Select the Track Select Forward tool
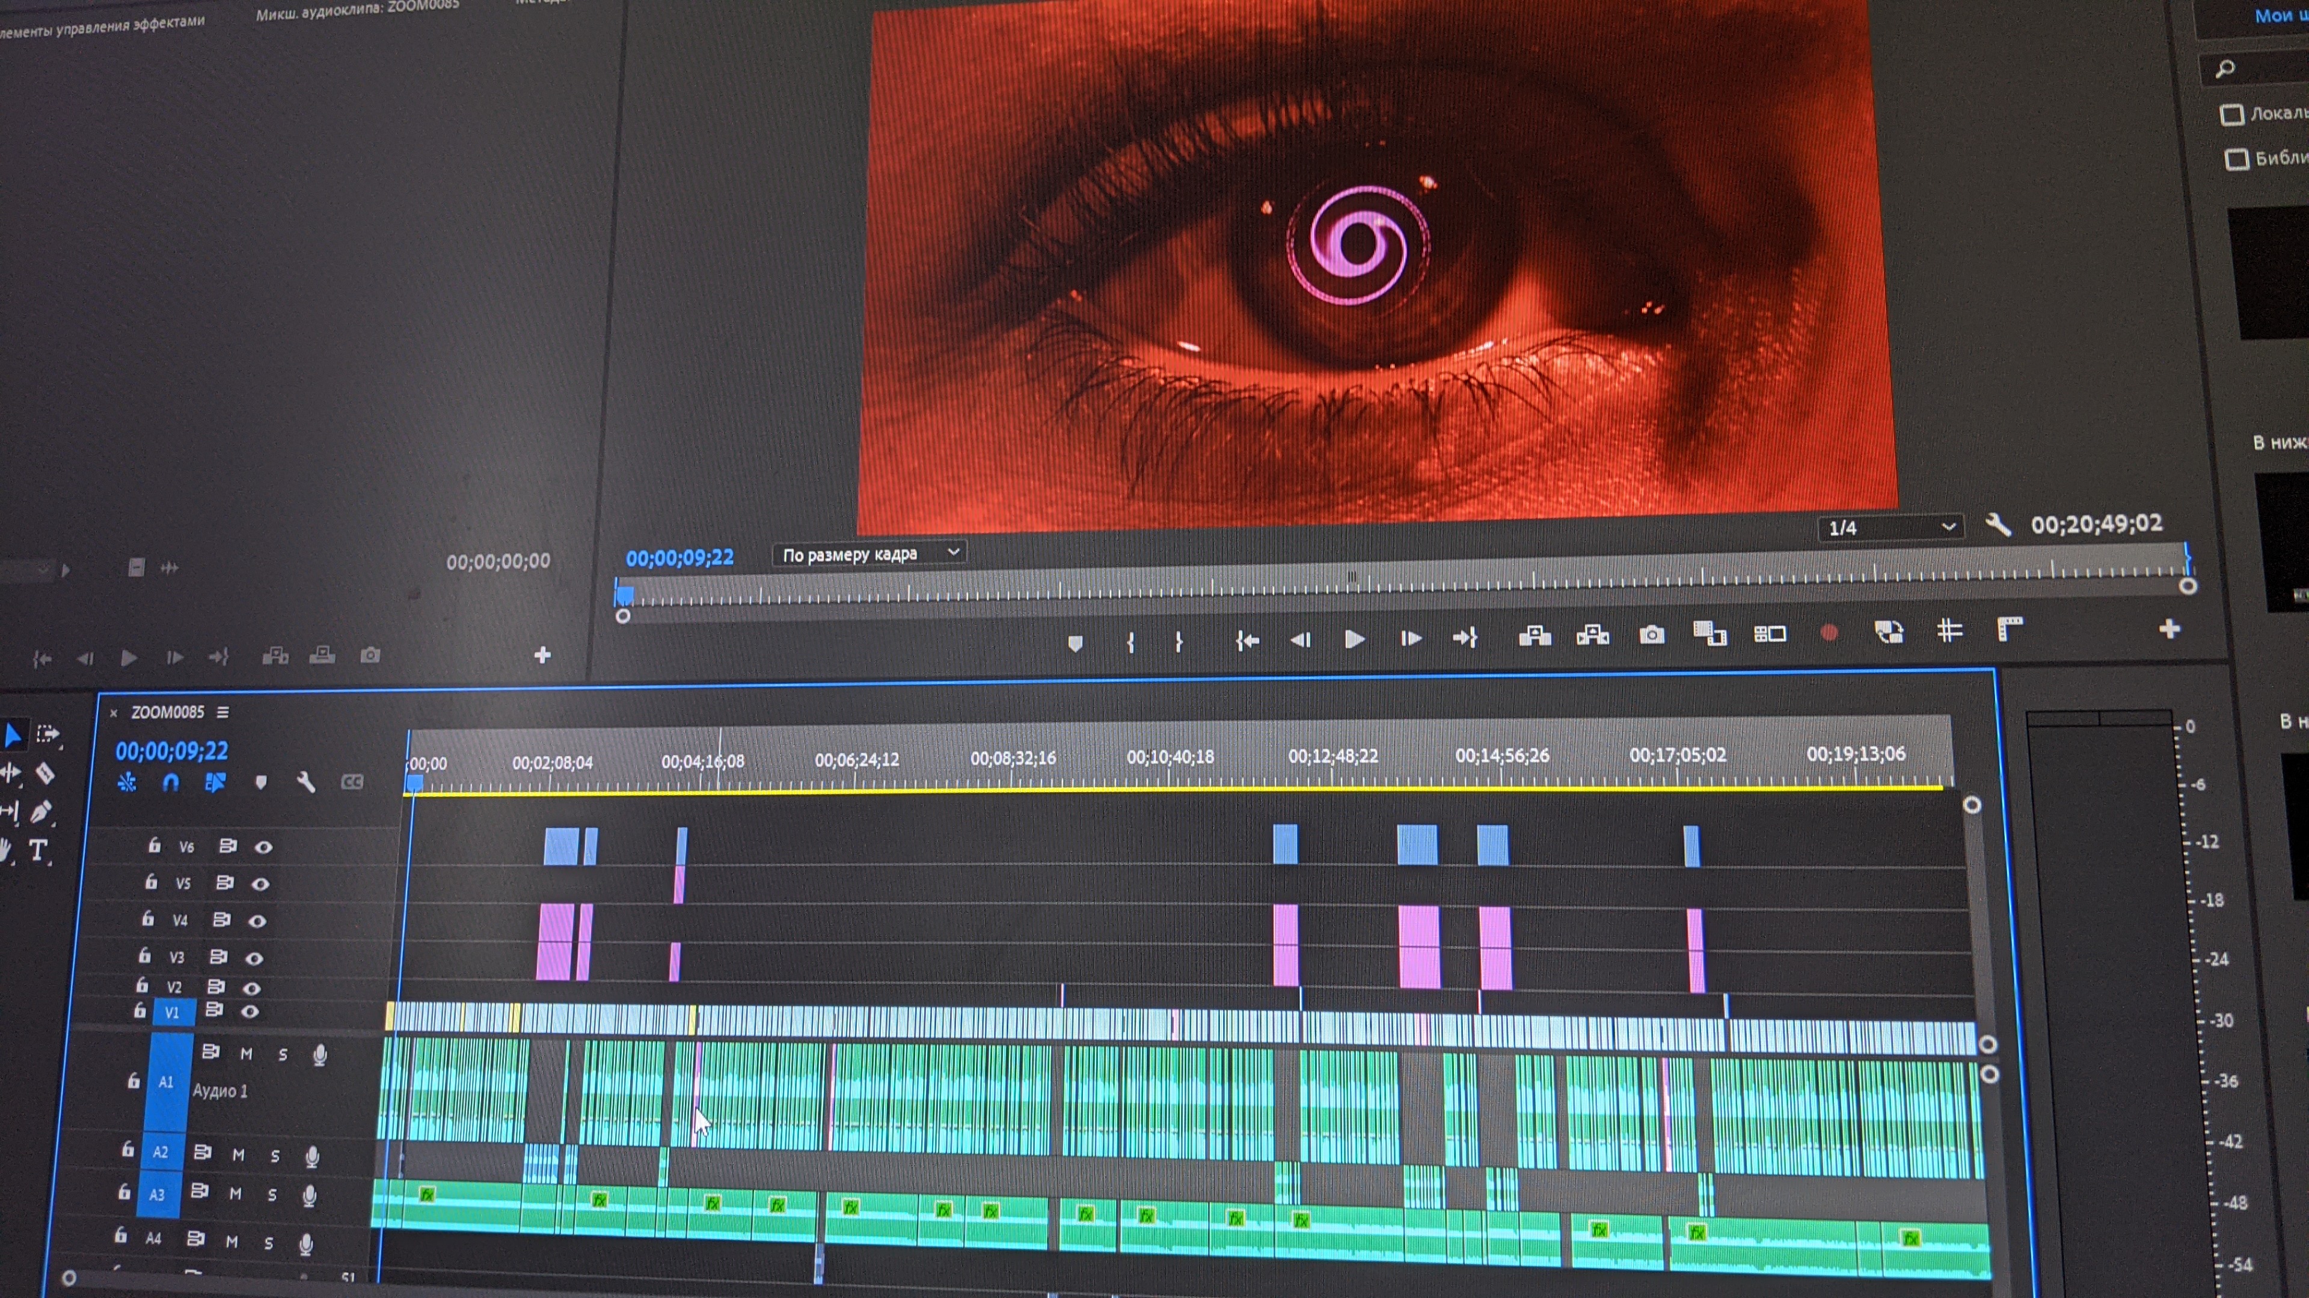The width and height of the screenshot is (2309, 1298). (48, 734)
